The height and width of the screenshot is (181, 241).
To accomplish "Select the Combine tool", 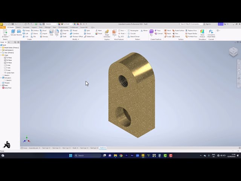I will [x=75, y=34].
